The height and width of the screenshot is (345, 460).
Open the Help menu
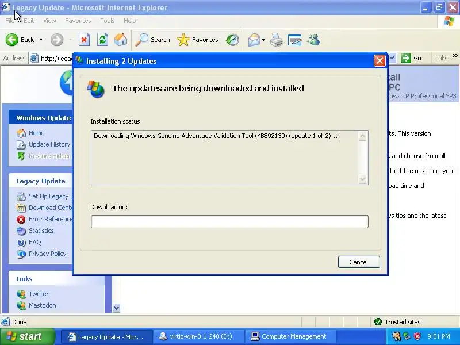point(130,21)
